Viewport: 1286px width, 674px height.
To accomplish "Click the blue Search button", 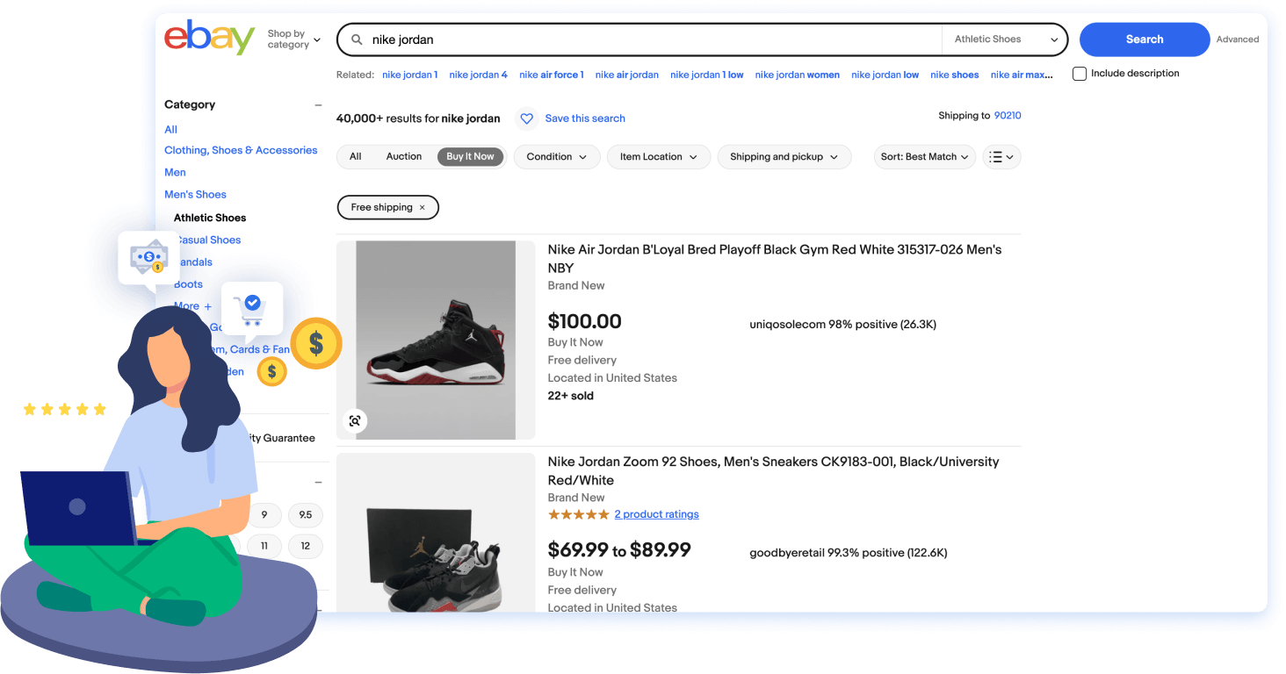I will 1144,39.
